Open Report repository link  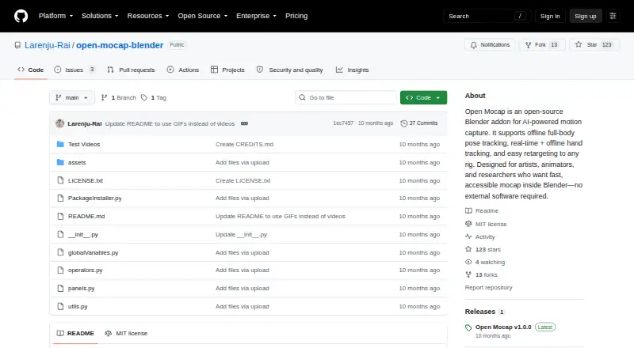488,287
